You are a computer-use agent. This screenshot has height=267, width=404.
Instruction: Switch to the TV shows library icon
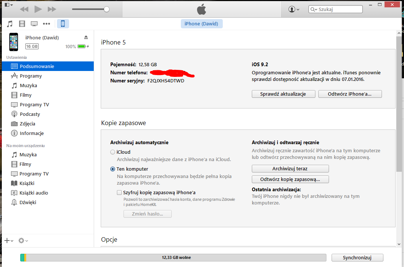pyautogui.click(x=34, y=24)
